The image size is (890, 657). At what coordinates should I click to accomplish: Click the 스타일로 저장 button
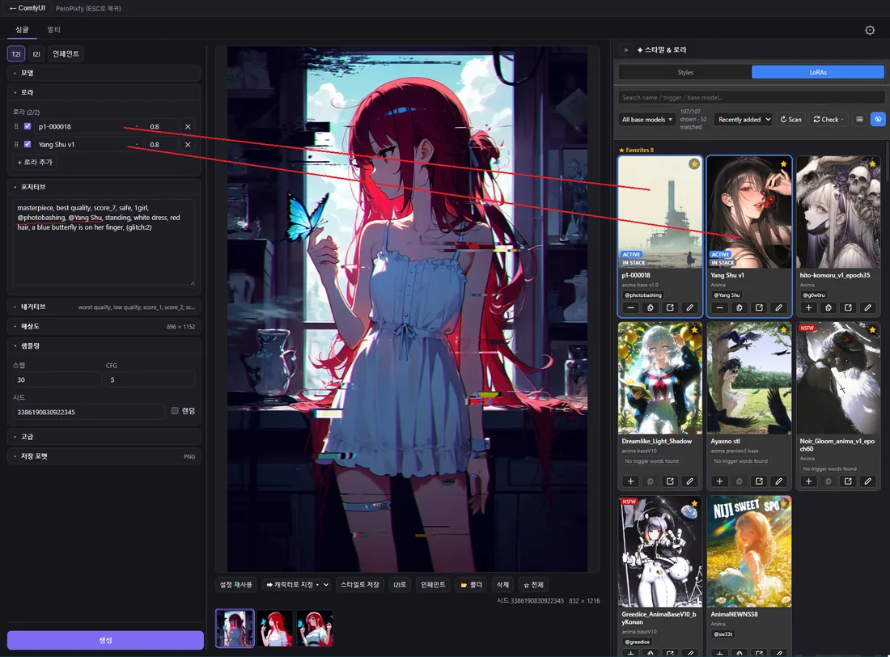[360, 584]
